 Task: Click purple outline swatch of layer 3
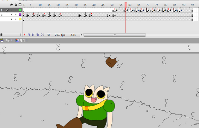pos(20,14)
